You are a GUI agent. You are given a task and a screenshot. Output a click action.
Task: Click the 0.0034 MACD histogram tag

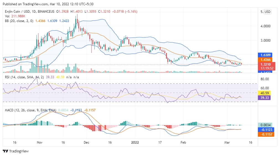point(265,125)
